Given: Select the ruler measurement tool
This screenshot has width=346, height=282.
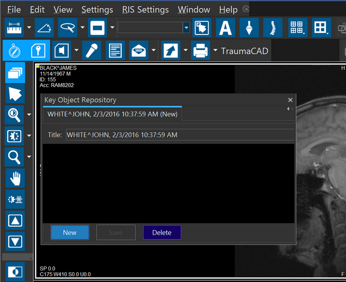Looking at the screenshot, I should click(x=14, y=28).
